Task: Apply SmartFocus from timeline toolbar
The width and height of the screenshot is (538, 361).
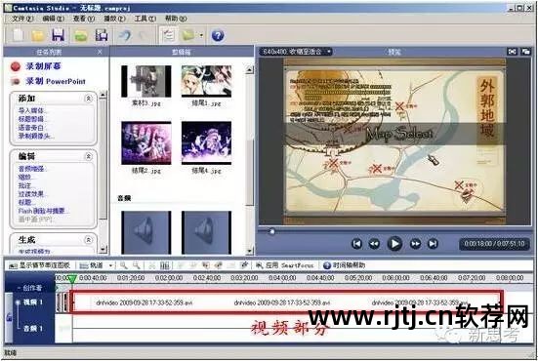Action: click(285, 265)
